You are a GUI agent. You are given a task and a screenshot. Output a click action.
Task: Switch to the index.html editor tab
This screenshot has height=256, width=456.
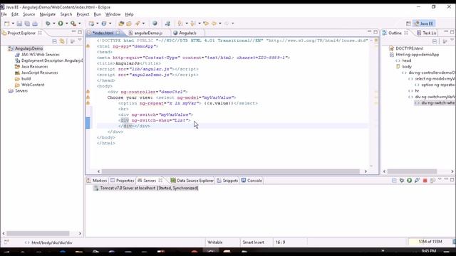tap(103, 33)
